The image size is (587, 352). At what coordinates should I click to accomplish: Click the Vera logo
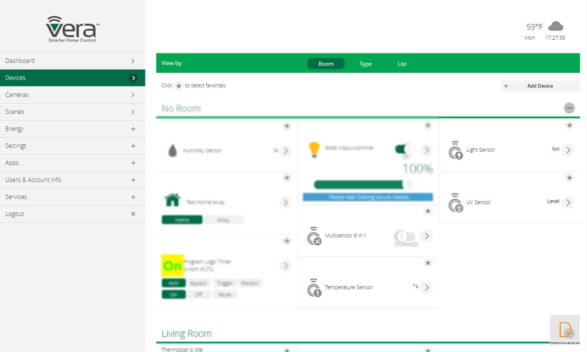(x=73, y=29)
